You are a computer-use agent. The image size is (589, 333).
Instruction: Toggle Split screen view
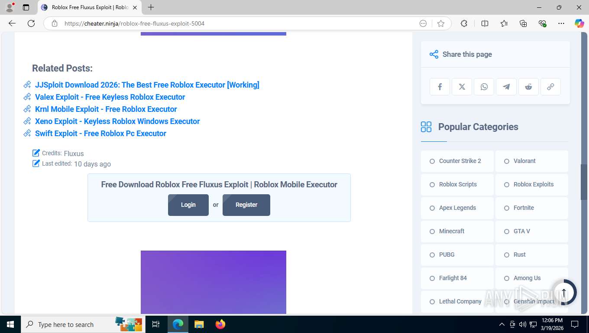[485, 23]
